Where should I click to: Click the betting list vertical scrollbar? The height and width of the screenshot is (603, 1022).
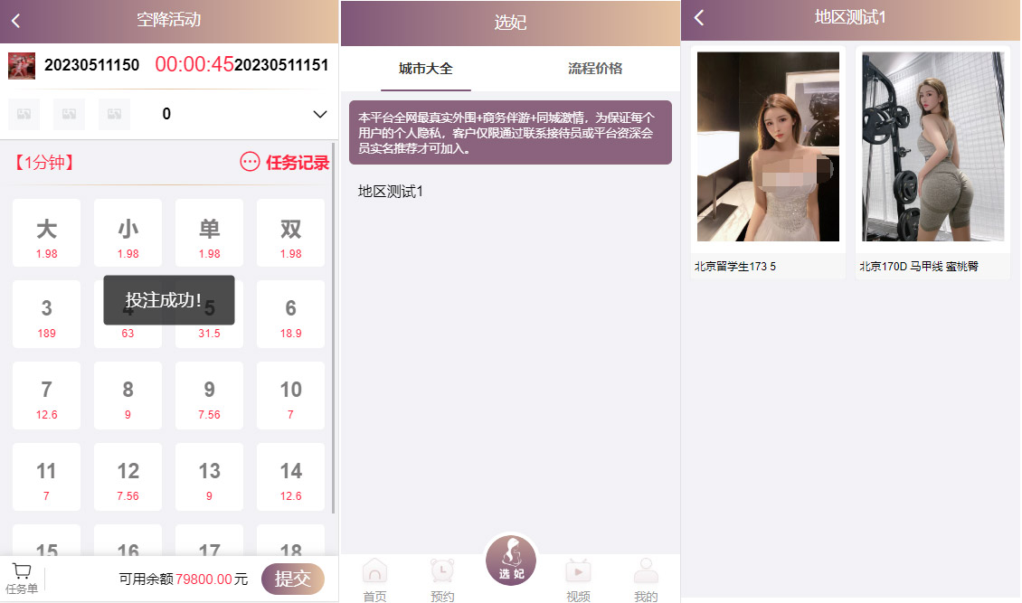334,329
